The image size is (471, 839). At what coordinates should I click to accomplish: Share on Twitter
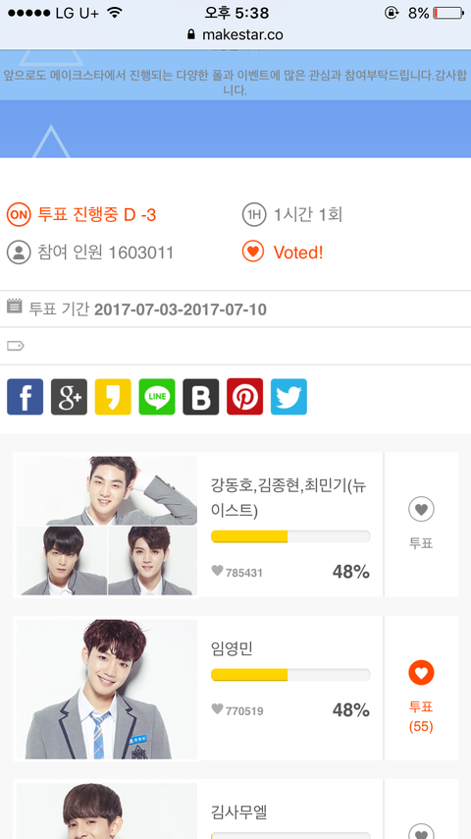tap(288, 397)
